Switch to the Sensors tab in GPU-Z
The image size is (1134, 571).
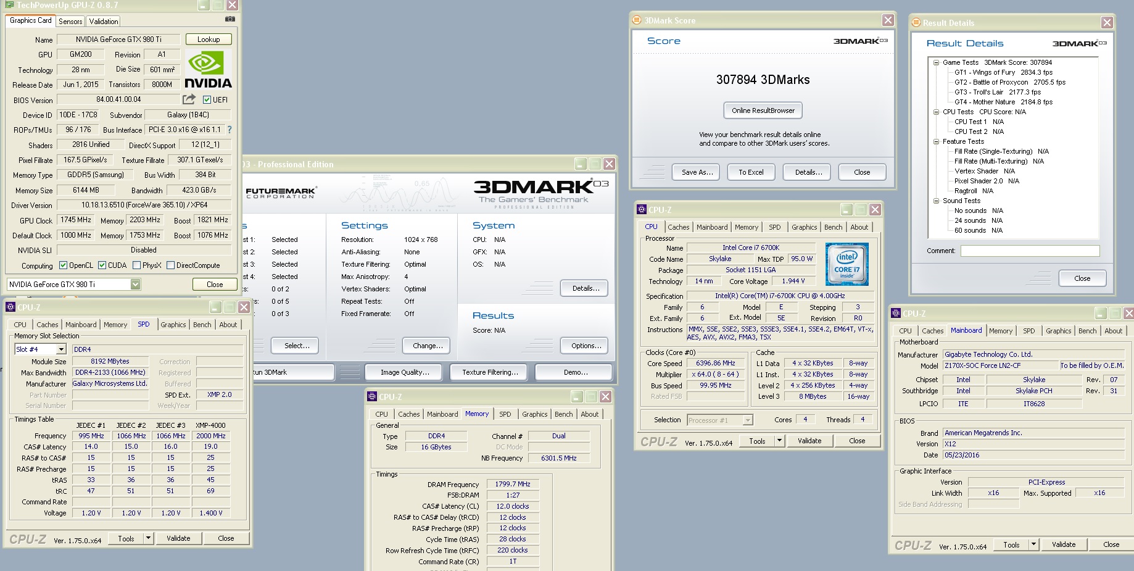click(70, 21)
